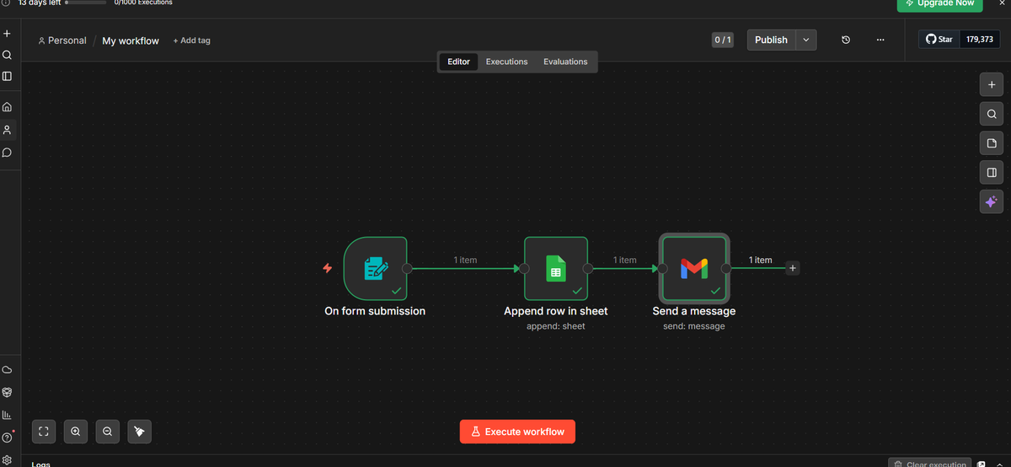Open the Personal breadcrumb link
The width and height of the screenshot is (1011, 467).
pyautogui.click(x=62, y=40)
